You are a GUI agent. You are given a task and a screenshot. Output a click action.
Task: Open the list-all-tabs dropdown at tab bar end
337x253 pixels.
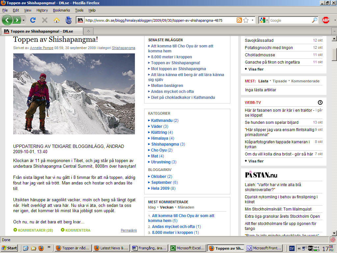[334, 31]
